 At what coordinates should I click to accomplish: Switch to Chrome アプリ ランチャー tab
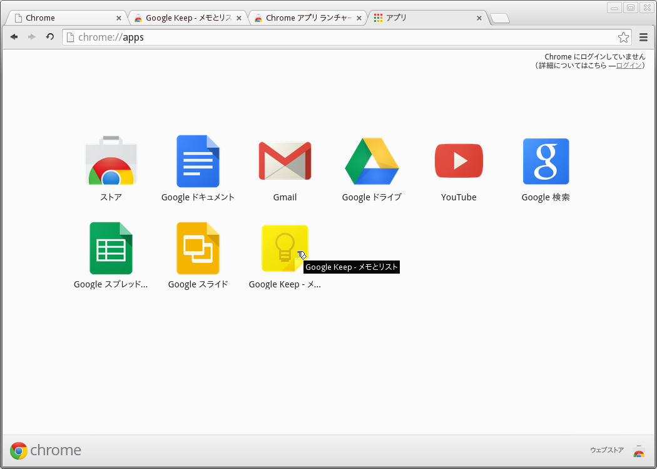pos(309,18)
